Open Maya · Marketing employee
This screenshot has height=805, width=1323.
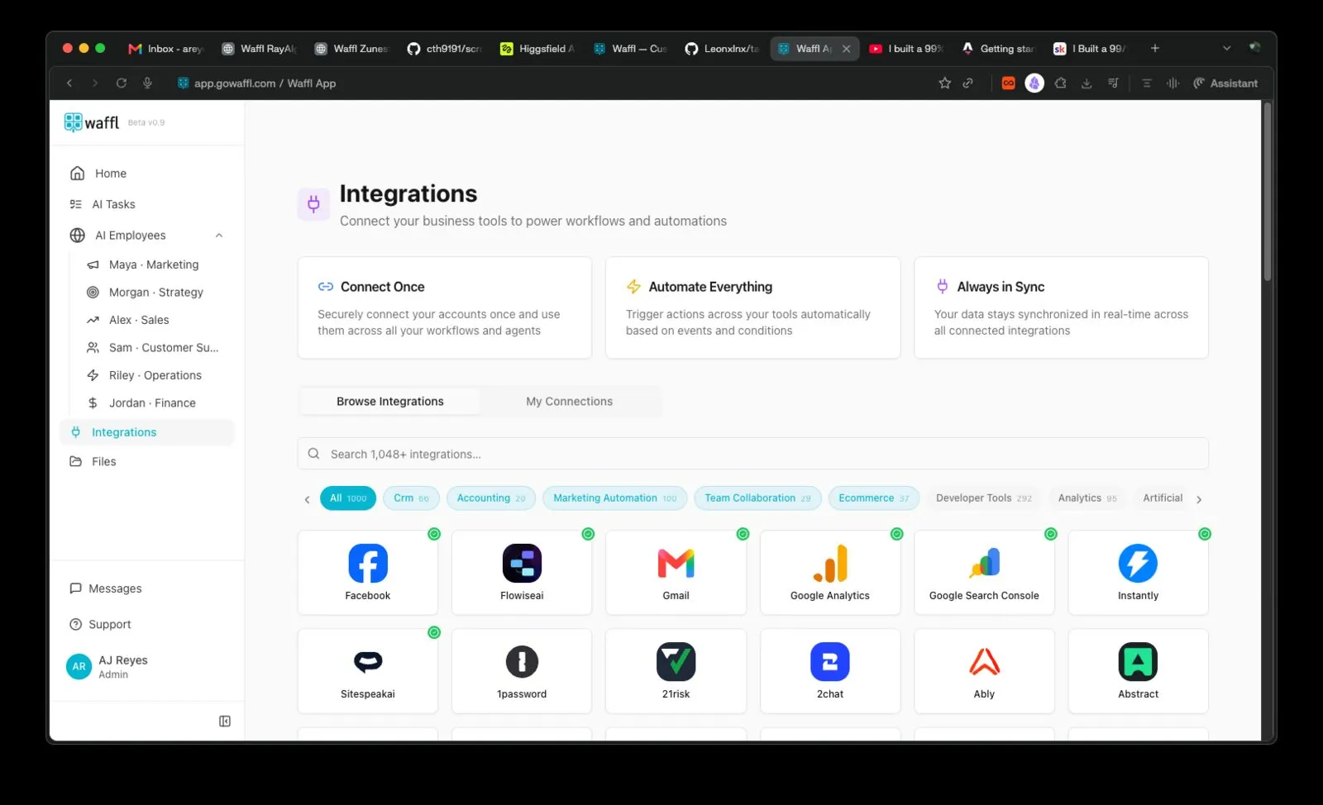(154, 264)
